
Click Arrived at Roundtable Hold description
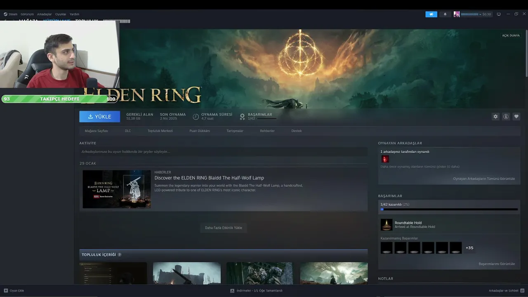click(415, 227)
